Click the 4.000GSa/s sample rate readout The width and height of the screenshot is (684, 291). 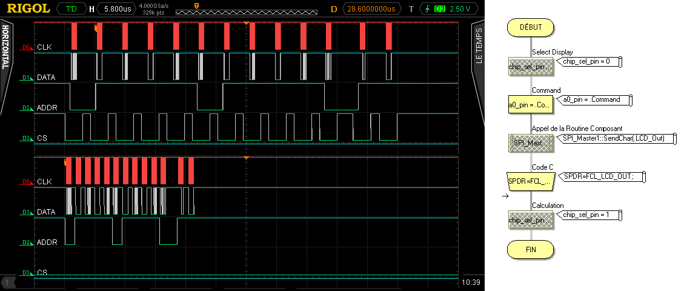(x=153, y=6)
